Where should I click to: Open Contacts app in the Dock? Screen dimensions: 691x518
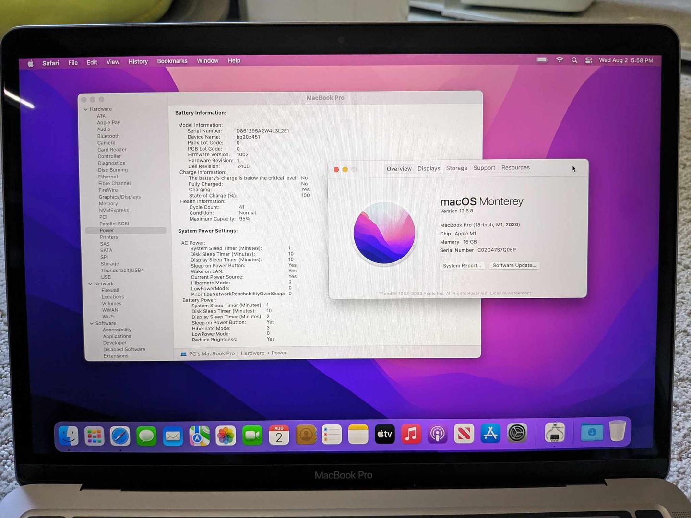[306, 435]
